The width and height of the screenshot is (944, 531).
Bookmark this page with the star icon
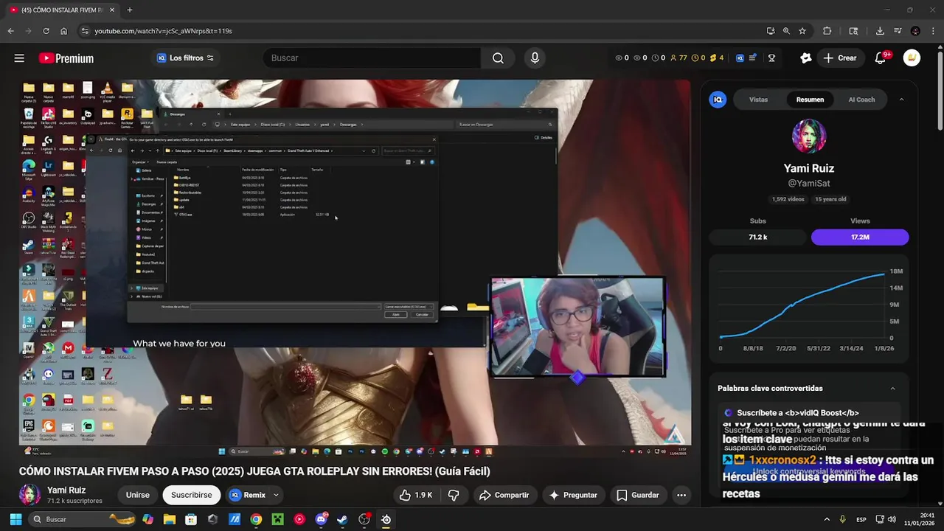[802, 31]
